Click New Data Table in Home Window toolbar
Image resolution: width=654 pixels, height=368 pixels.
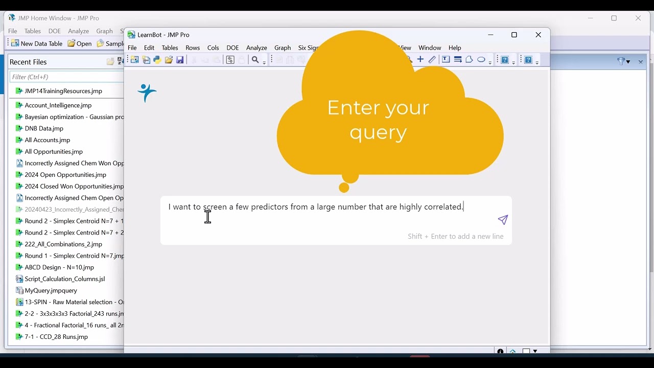(37, 43)
